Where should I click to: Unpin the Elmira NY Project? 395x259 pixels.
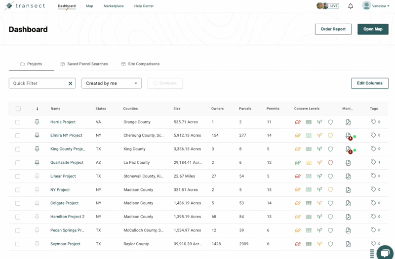(x=37, y=135)
